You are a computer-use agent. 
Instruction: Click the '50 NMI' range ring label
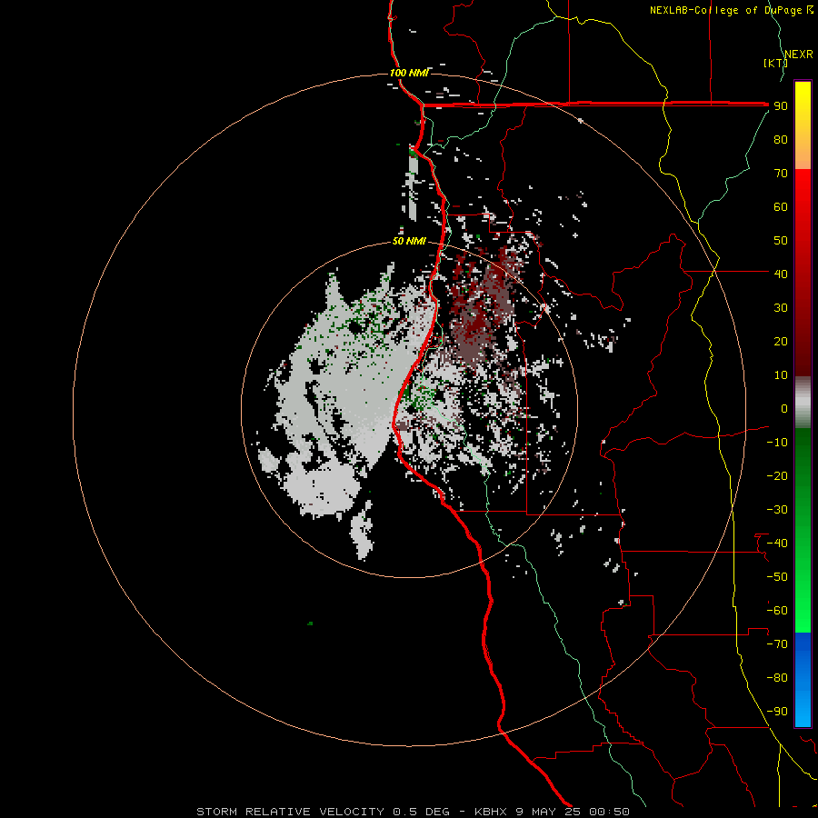(x=409, y=241)
